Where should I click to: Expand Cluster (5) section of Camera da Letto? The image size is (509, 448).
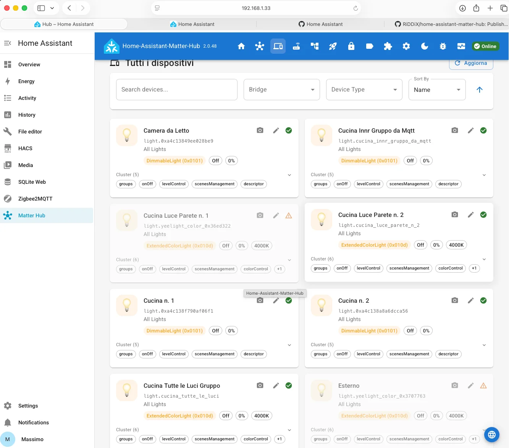point(289,175)
